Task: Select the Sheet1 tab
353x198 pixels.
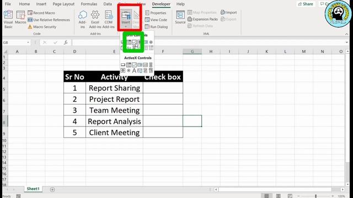Action: click(x=33, y=189)
